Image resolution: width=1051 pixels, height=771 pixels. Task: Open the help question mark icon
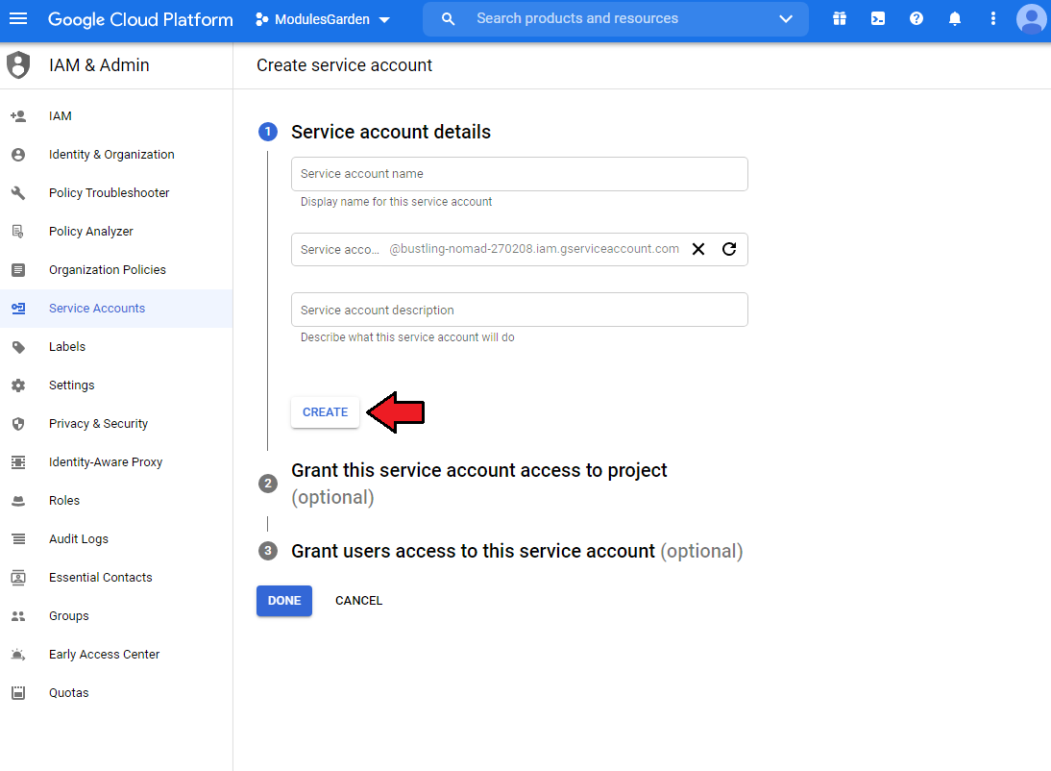click(917, 19)
